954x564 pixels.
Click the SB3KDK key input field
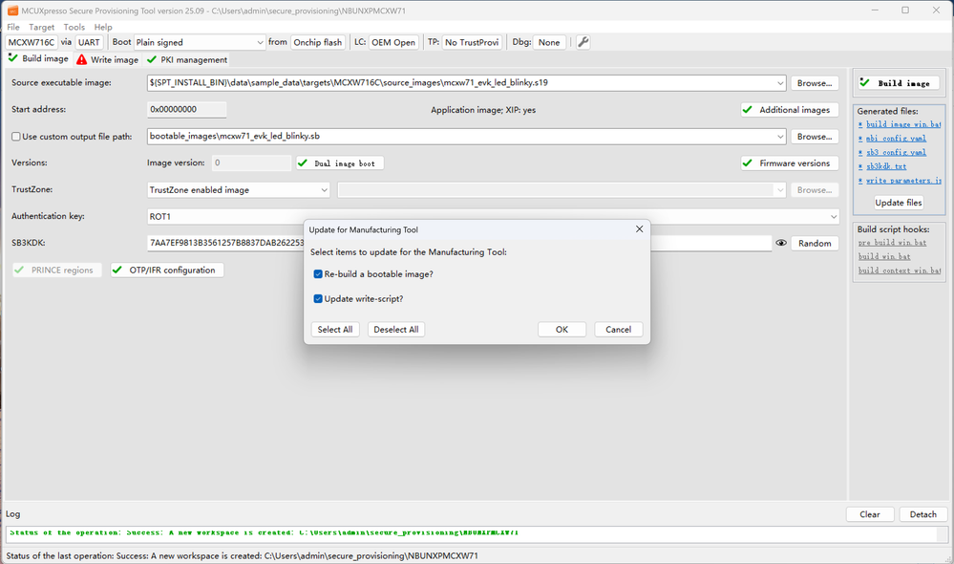point(459,243)
